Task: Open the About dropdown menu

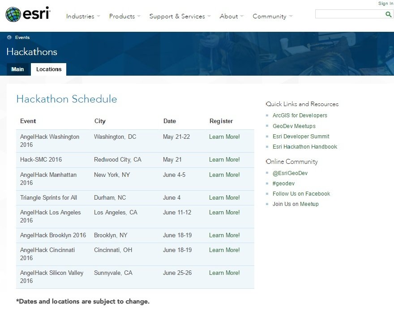Action: 231,16
